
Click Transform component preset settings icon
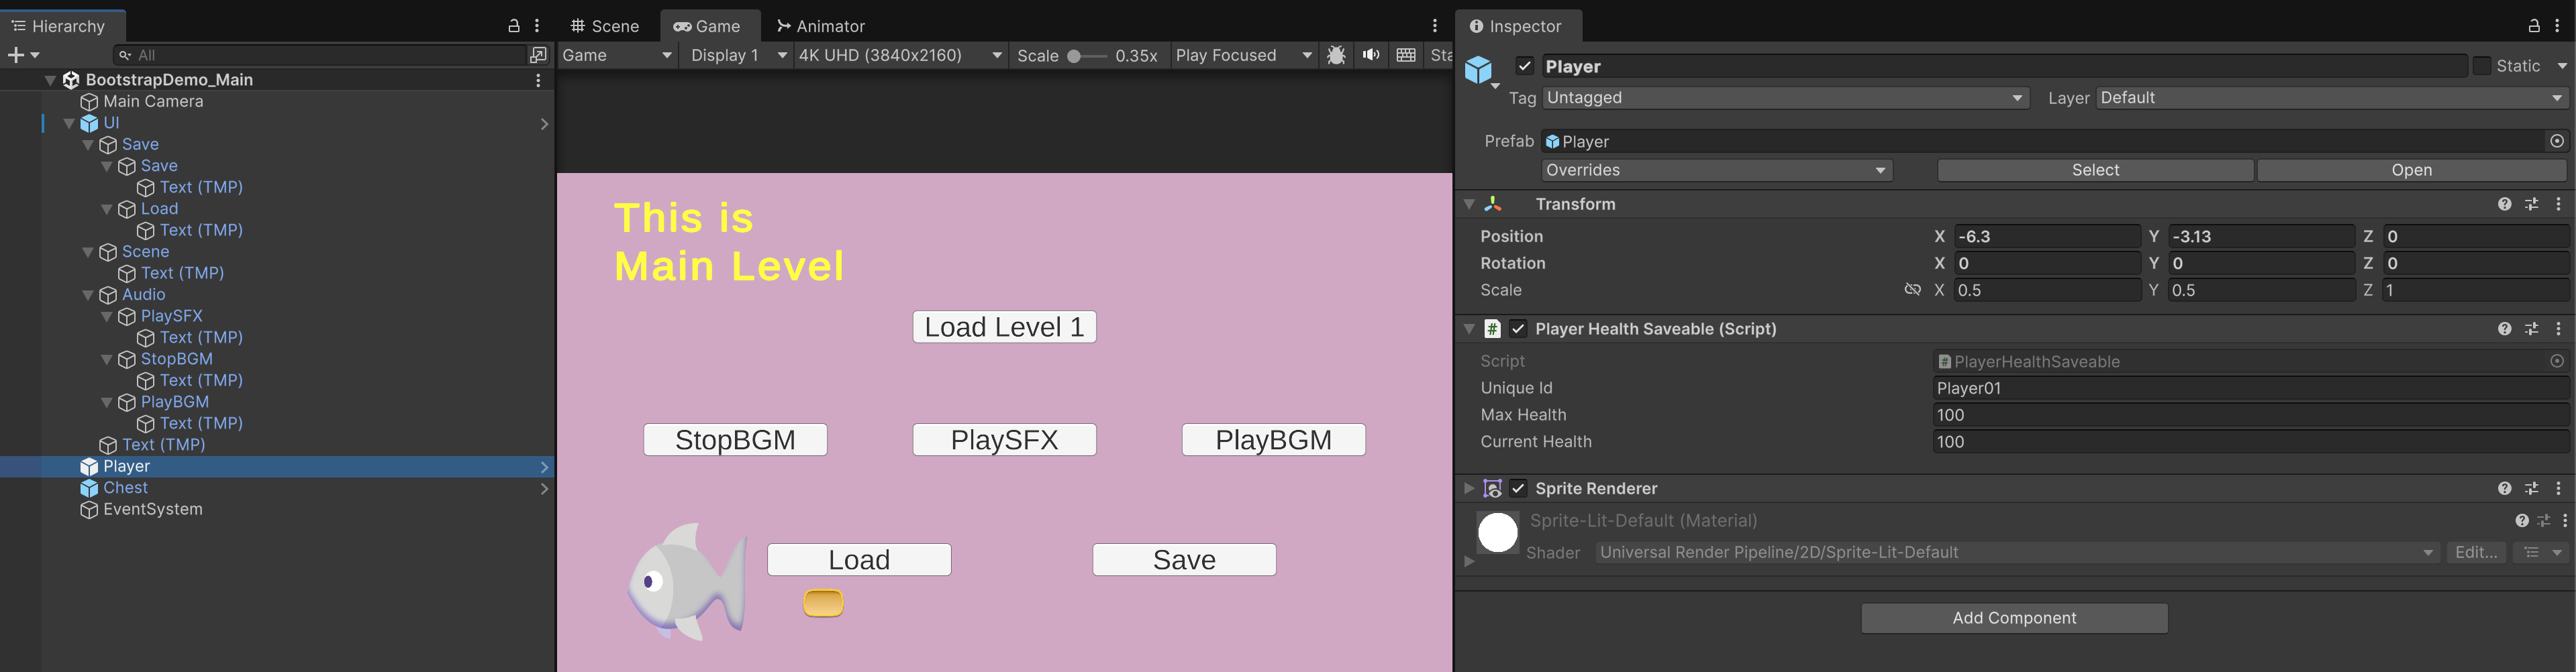(2531, 204)
